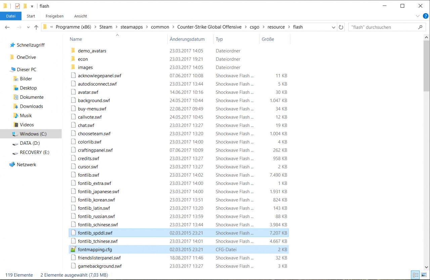Open Videos in navigation pane
Image resolution: width=430 pixels, height=280 pixels.
pos(27,125)
